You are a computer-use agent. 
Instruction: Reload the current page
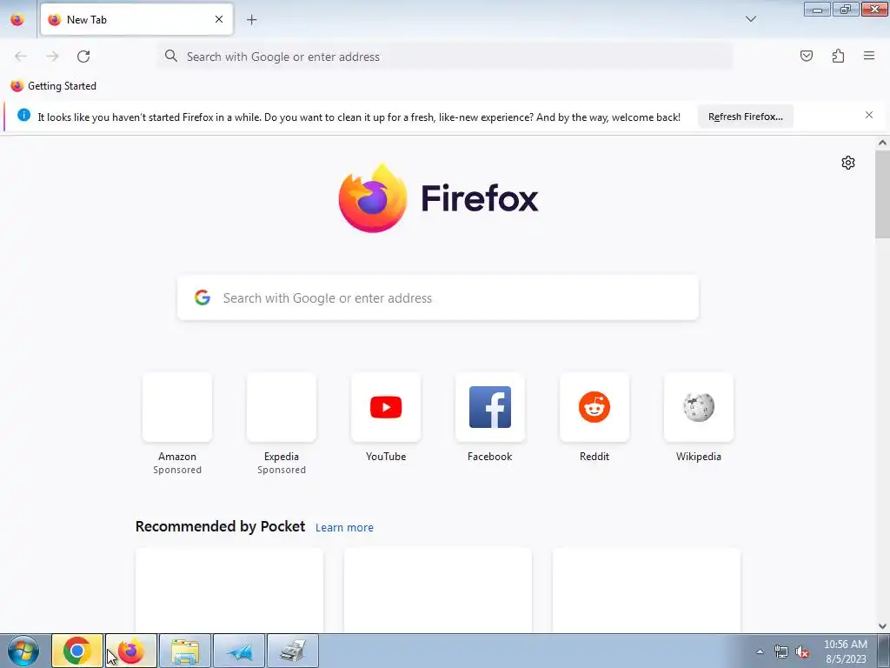click(x=83, y=57)
